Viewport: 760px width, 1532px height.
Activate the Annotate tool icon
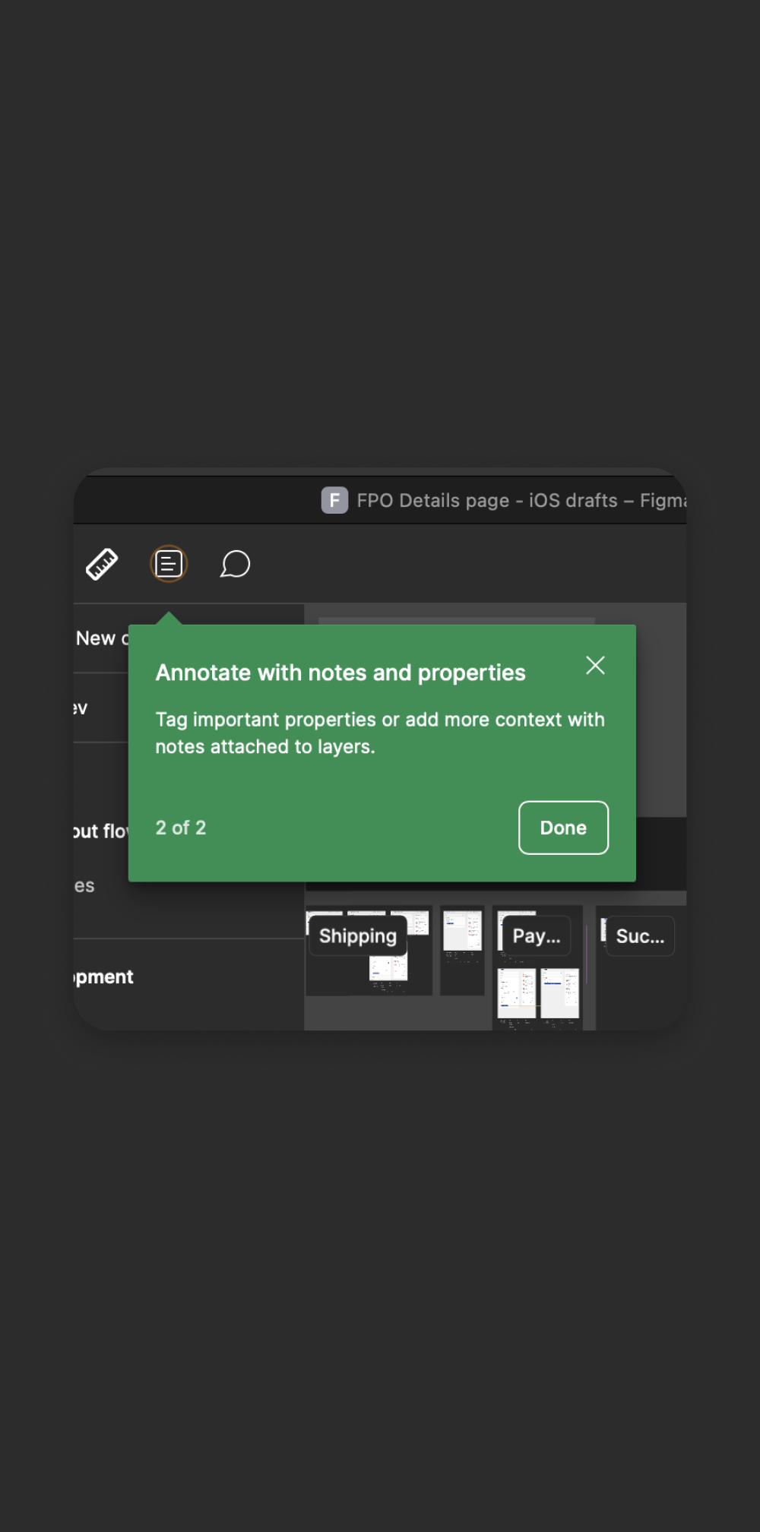pos(169,564)
